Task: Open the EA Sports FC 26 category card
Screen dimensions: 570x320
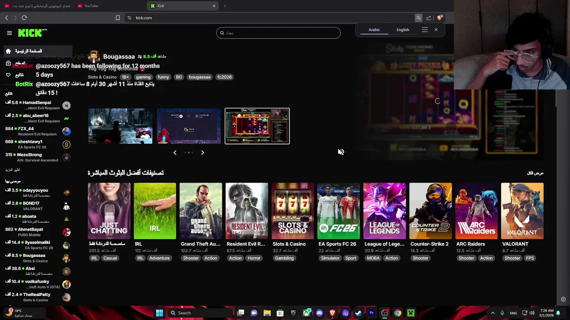Action: click(x=338, y=211)
